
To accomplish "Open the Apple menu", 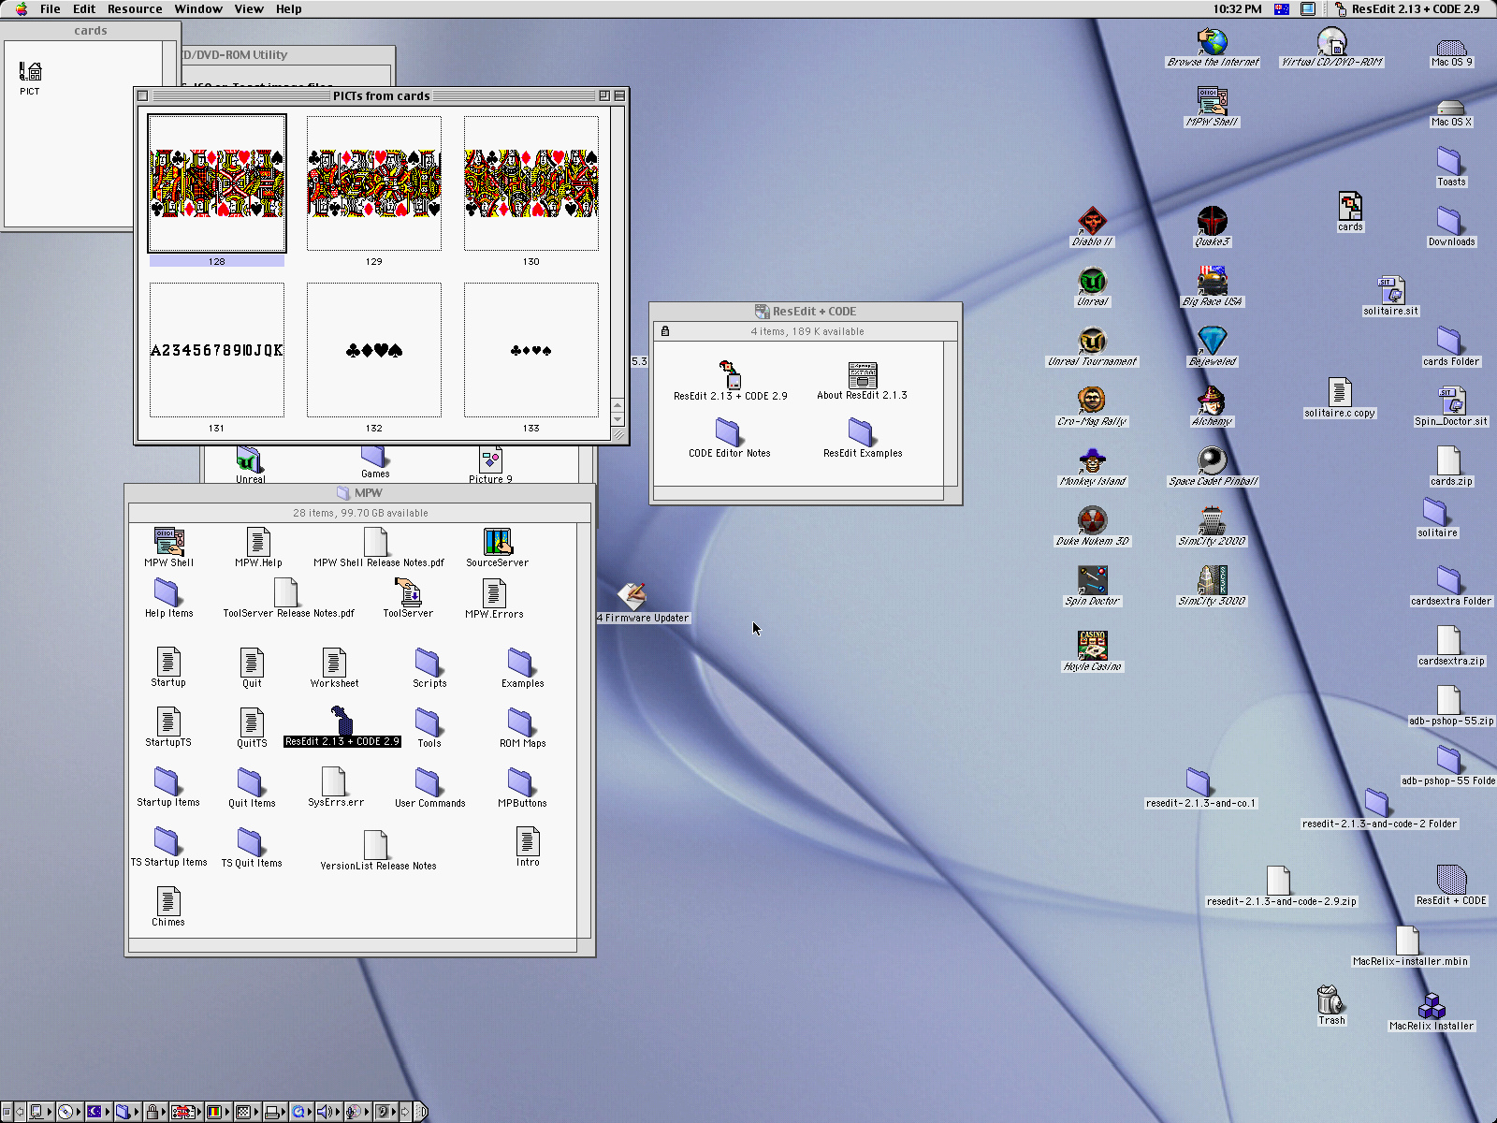I will pos(22,9).
